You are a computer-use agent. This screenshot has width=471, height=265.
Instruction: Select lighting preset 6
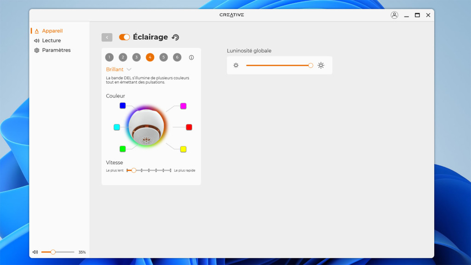(177, 57)
